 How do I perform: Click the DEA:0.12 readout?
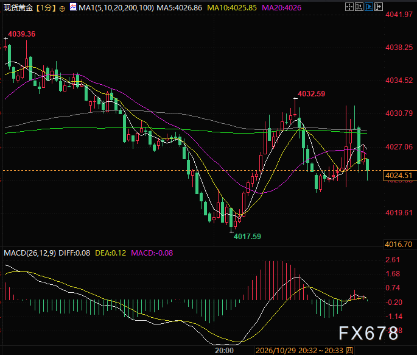click(111, 253)
